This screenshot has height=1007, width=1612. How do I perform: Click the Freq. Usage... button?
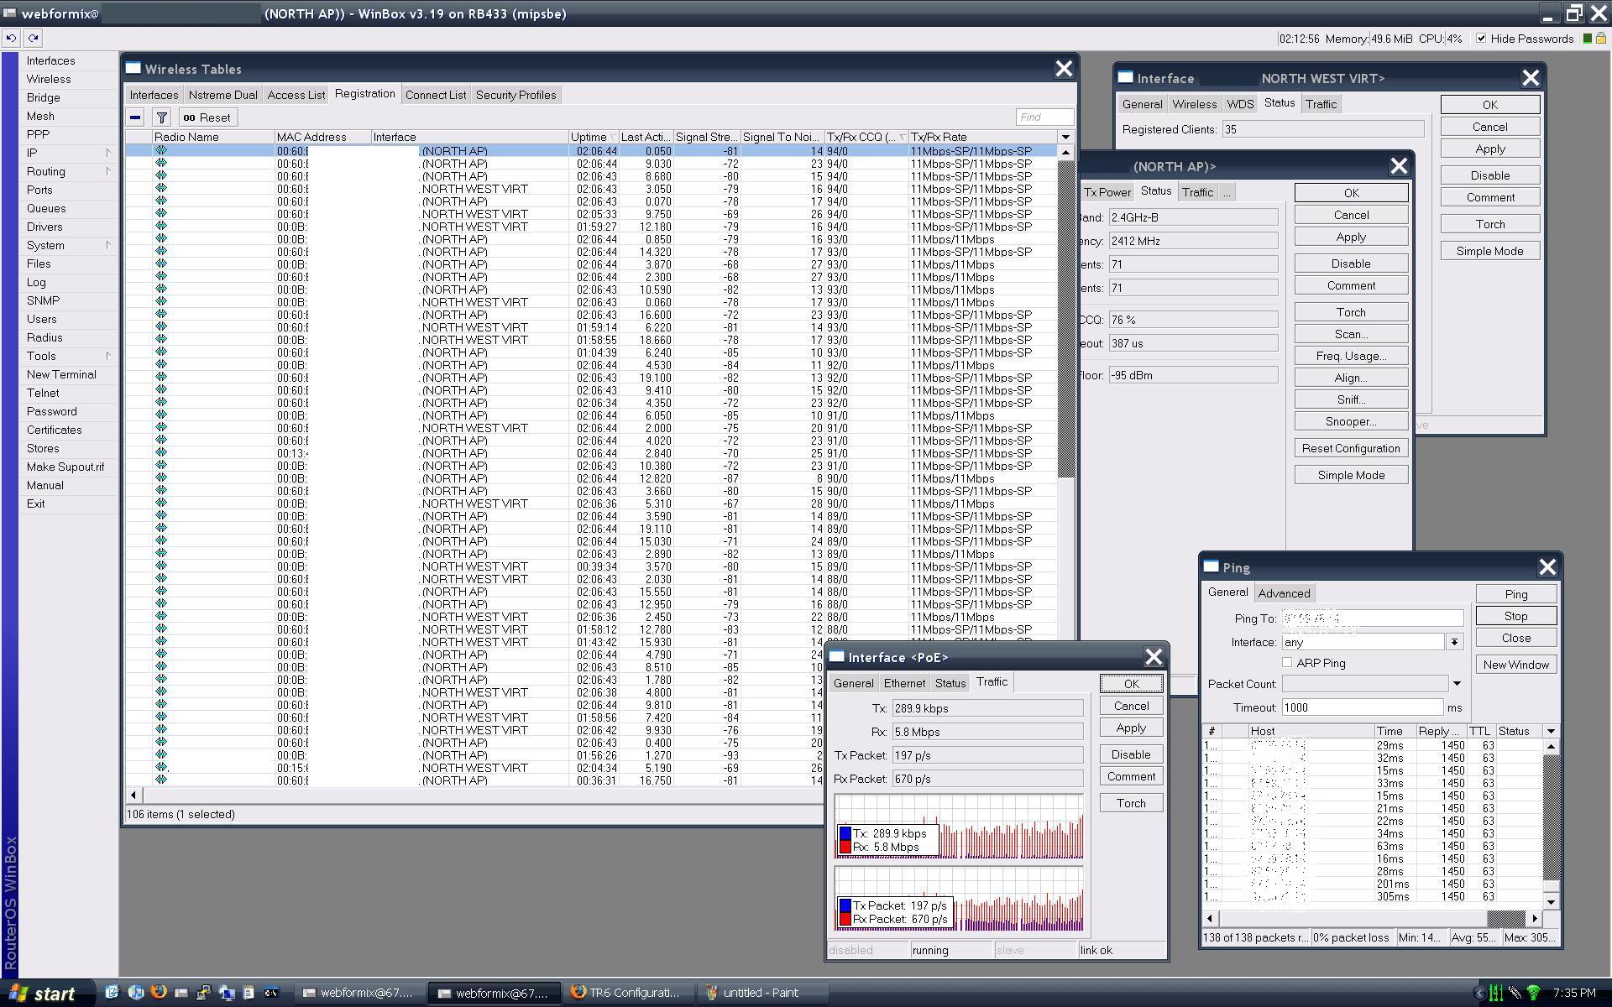(x=1350, y=356)
